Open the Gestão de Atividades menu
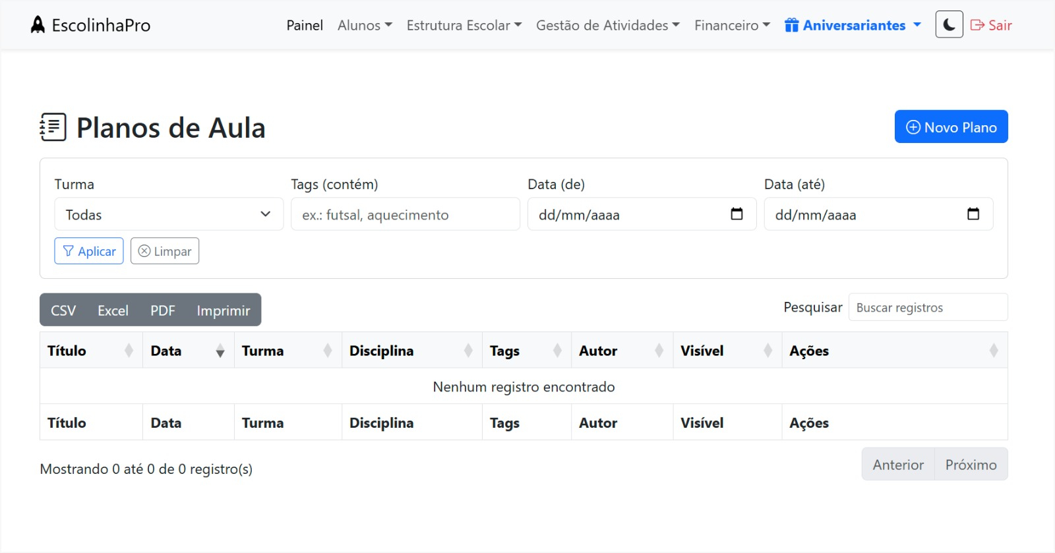 (x=607, y=25)
